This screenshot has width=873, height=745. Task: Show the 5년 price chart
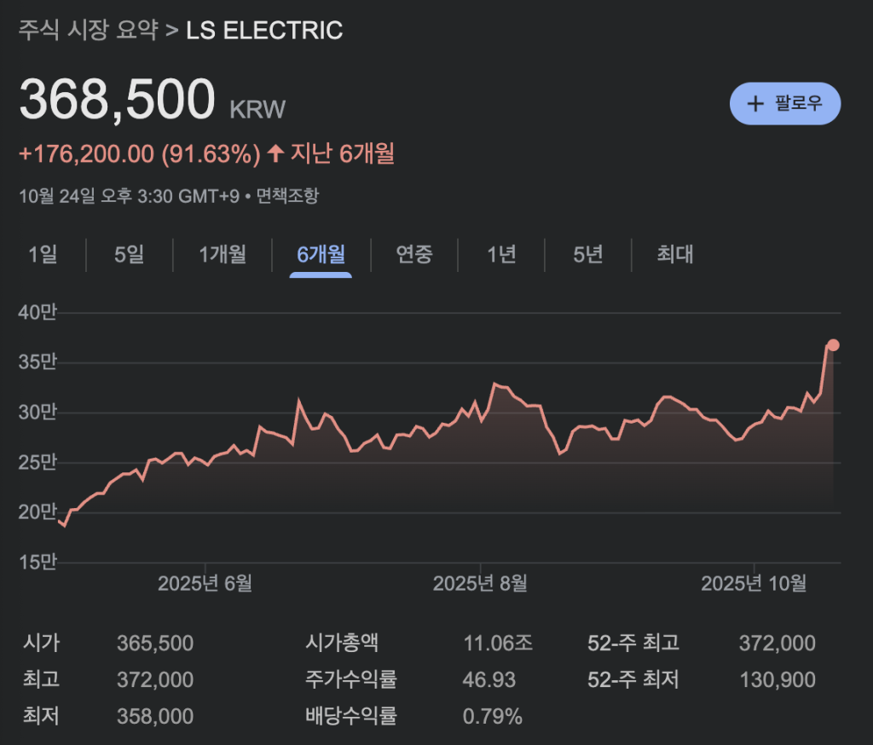(588, 254)
